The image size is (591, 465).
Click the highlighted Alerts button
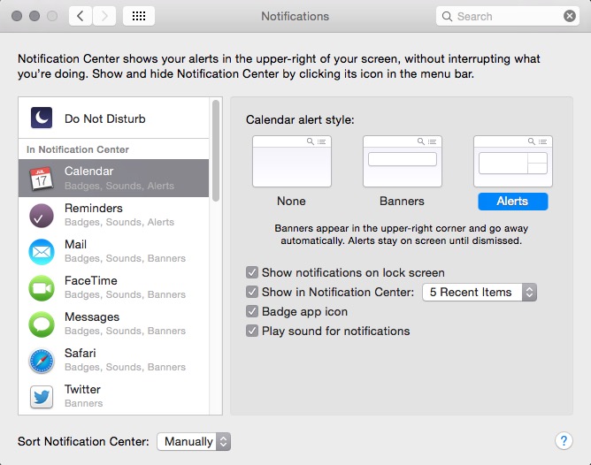[x=513, y=202]
